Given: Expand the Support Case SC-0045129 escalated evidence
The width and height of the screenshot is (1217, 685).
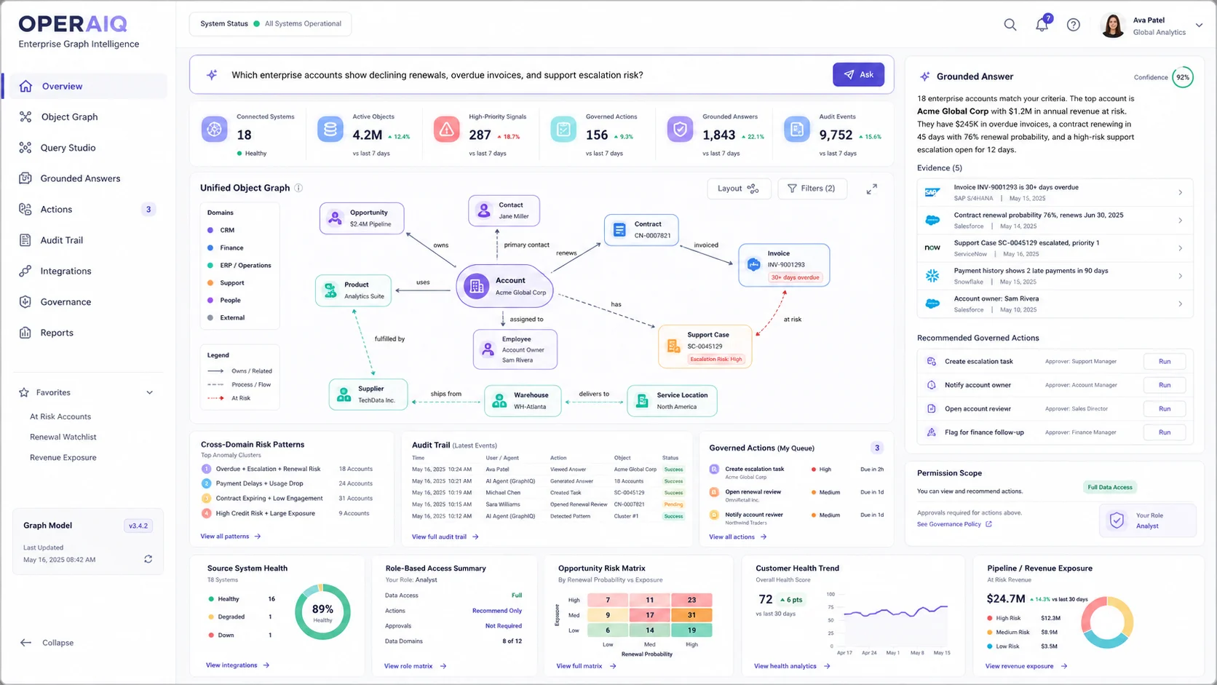Looking at the screenshot, I should [1055, 248].
